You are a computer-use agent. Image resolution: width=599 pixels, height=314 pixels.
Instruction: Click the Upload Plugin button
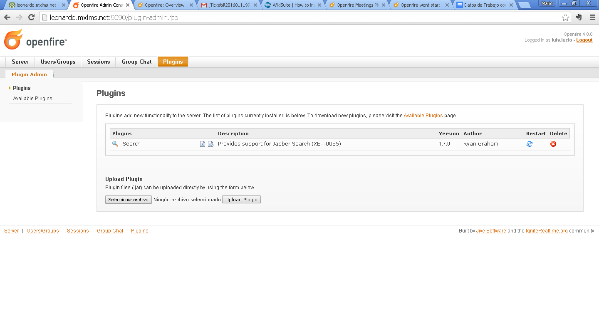point(241,200)
